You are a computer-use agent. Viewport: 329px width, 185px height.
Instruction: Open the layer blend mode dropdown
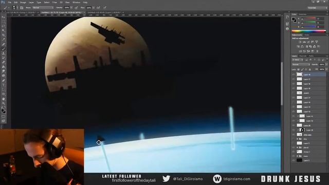coord(301,65)
